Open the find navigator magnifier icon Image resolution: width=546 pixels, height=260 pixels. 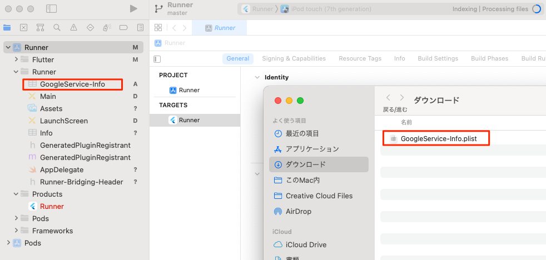tap(57, 27)
